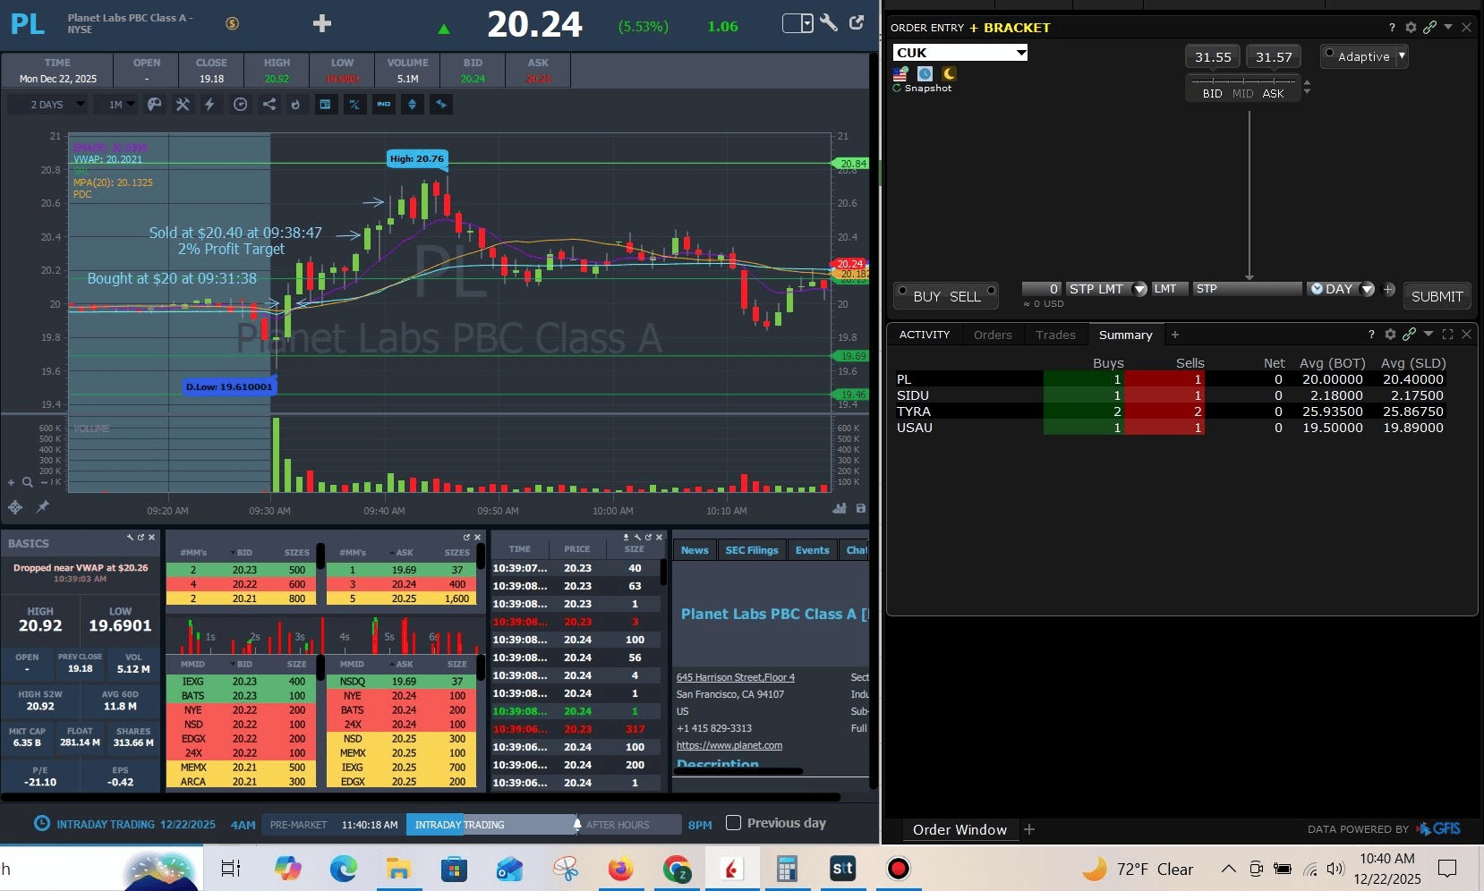Open the CUK symbol dropdown

point(1020,53)
